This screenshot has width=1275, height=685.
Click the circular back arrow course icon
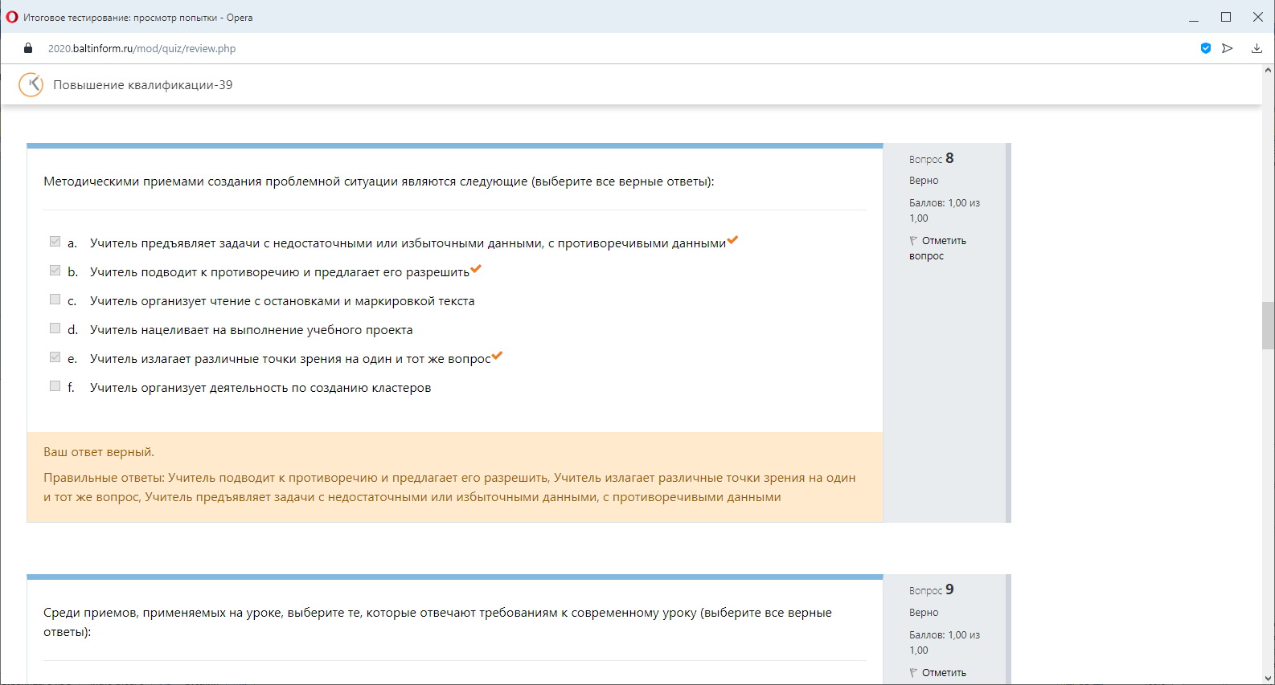[31, 84]
